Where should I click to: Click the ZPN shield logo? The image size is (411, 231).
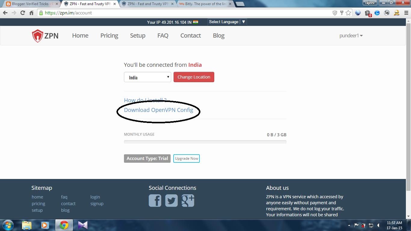tap(38, 36)
